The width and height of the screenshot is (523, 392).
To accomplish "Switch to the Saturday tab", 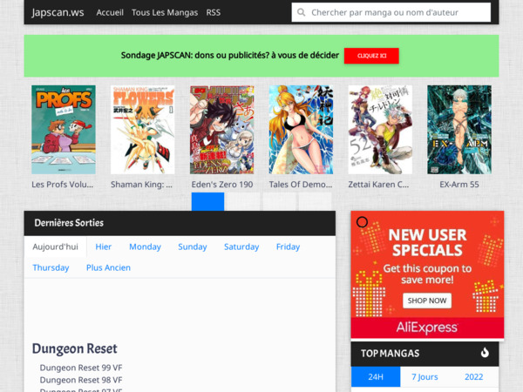I will [241, 247].
